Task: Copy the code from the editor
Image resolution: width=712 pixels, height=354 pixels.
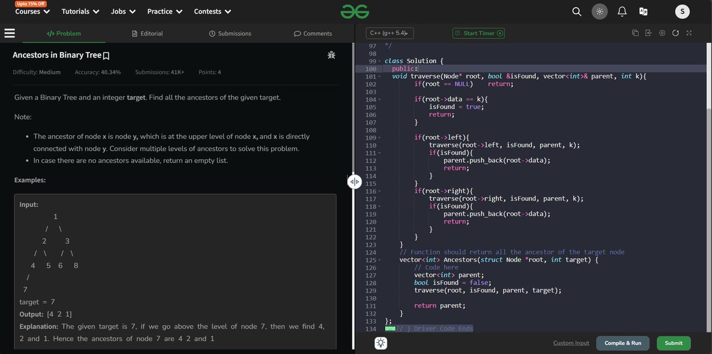Action: [x=635, y=33]
